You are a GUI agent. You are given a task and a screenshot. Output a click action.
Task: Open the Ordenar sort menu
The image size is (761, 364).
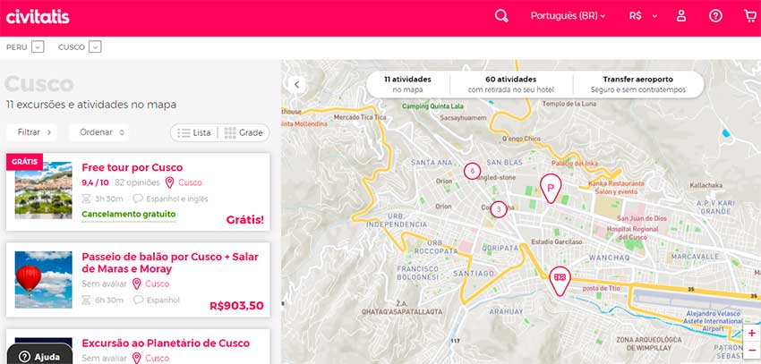[x=99, y=132]
